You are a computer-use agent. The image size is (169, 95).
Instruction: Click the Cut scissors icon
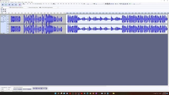106,4
